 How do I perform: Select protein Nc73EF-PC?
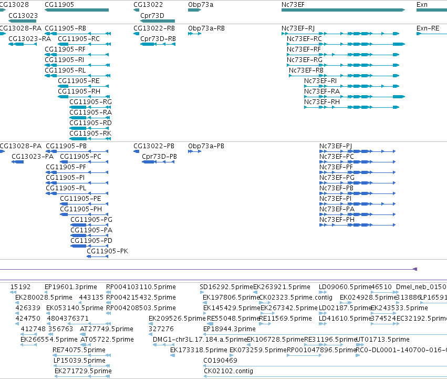point(358,162)
